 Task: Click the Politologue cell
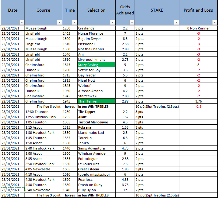coord(96,159)
